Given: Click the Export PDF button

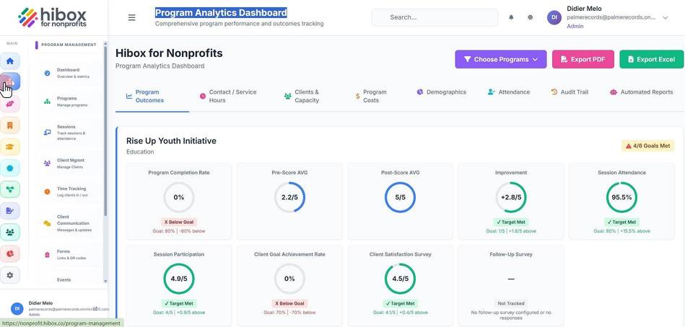Looking at the screenshot, I should coord(583,59).
